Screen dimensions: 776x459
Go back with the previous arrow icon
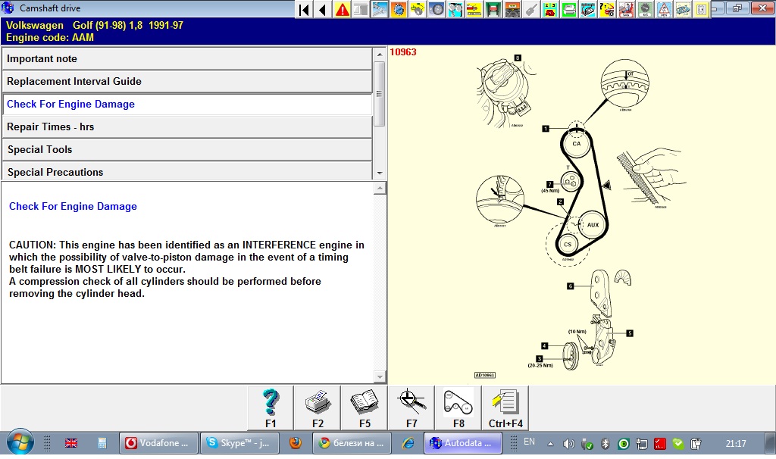click(323, 10)
